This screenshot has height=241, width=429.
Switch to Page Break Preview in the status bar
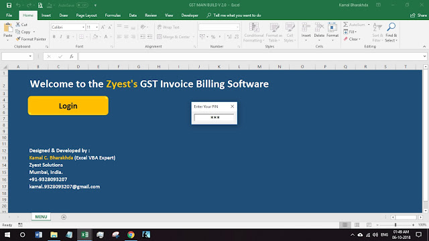(369, 225)
